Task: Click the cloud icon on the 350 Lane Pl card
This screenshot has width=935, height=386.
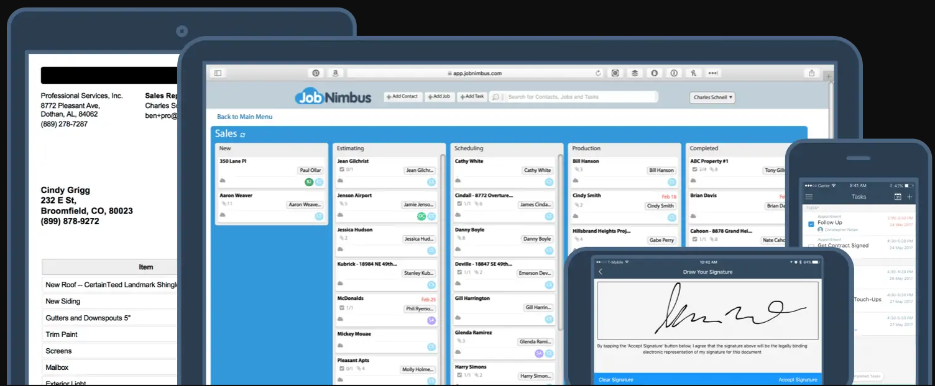Action: pos(223,181)
